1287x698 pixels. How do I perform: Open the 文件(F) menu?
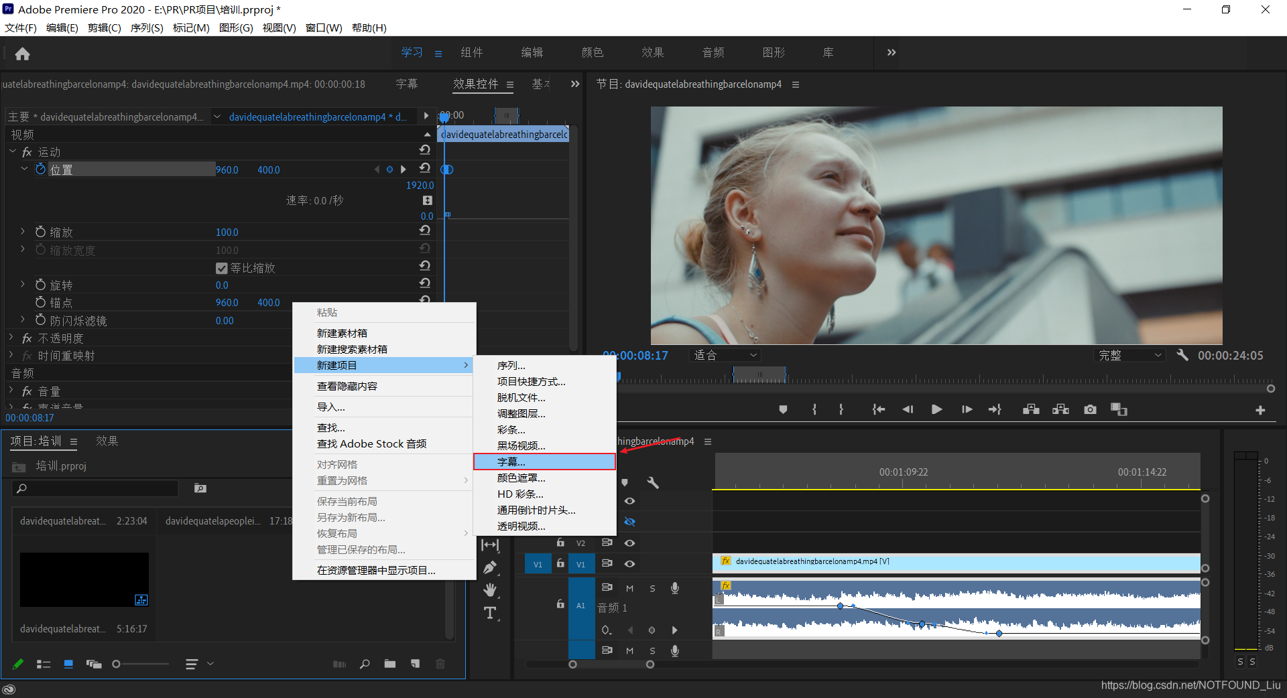(21, 27)
